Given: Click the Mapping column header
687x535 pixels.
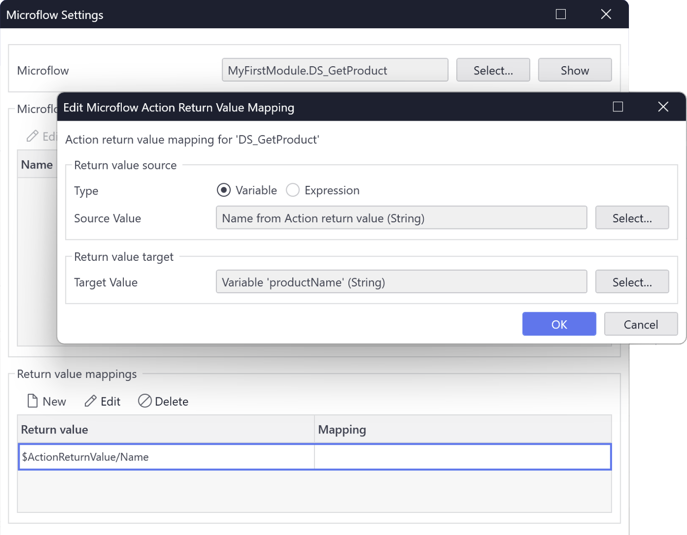Looking at the screenshot, I should [342, 429].
